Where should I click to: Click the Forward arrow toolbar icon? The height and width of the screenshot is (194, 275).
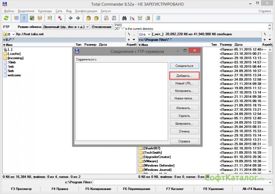tap(78, 18)
